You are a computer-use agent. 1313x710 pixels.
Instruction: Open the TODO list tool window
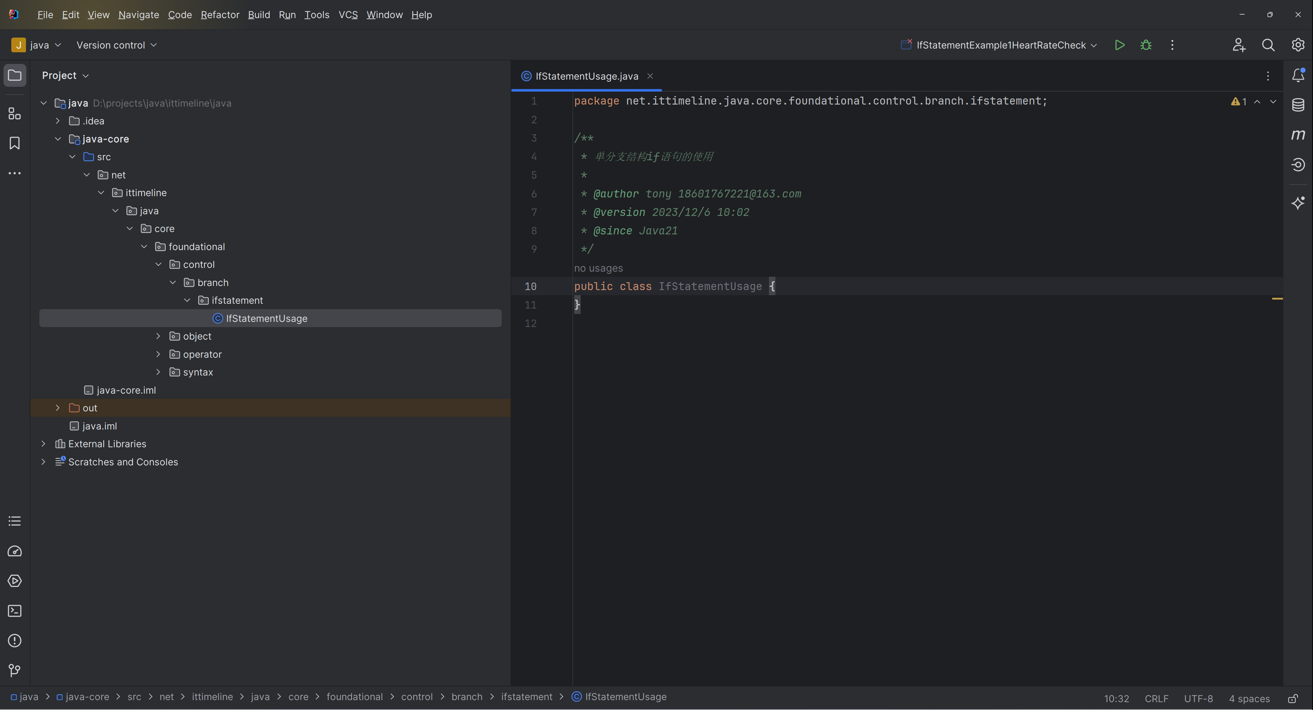pyautogui.click(x=15, y=521)
